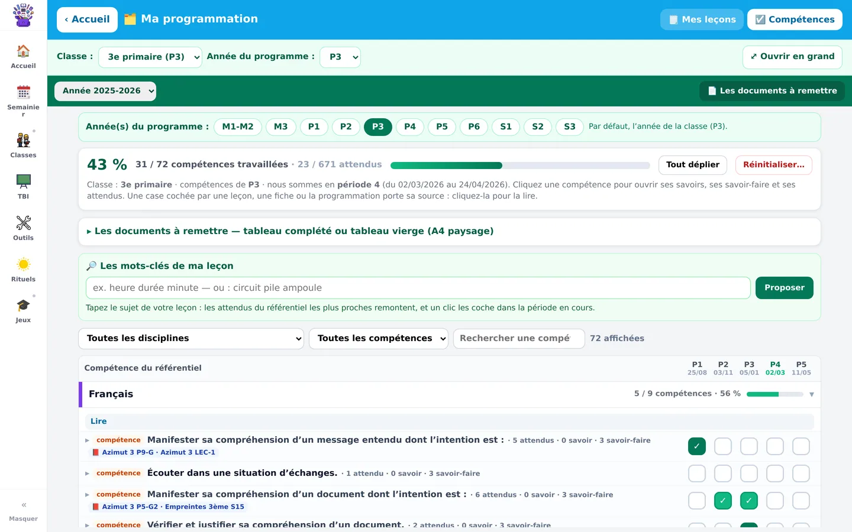Click the Proposer button
The width and height of the screenshot is (852, 532).
785,288
